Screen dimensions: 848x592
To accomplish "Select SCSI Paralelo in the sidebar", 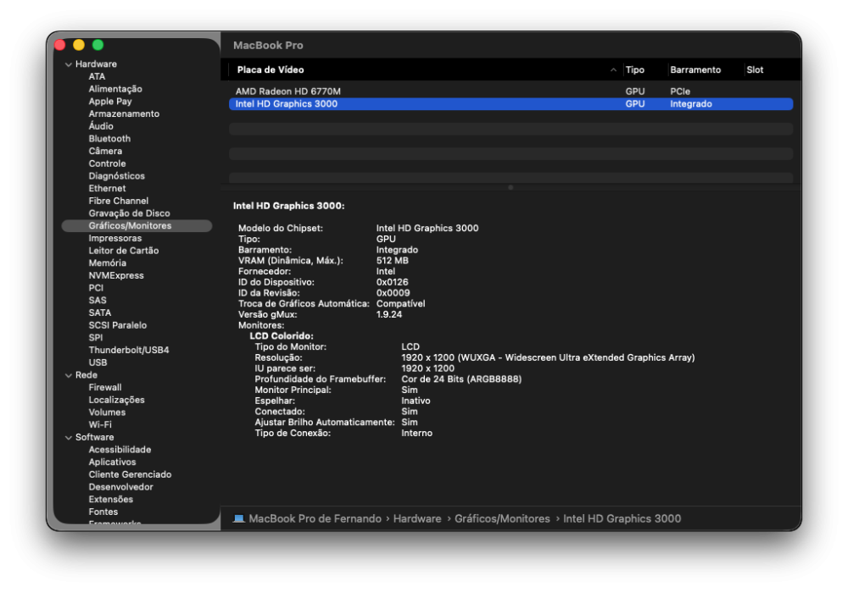I will [x=117, y=325].
